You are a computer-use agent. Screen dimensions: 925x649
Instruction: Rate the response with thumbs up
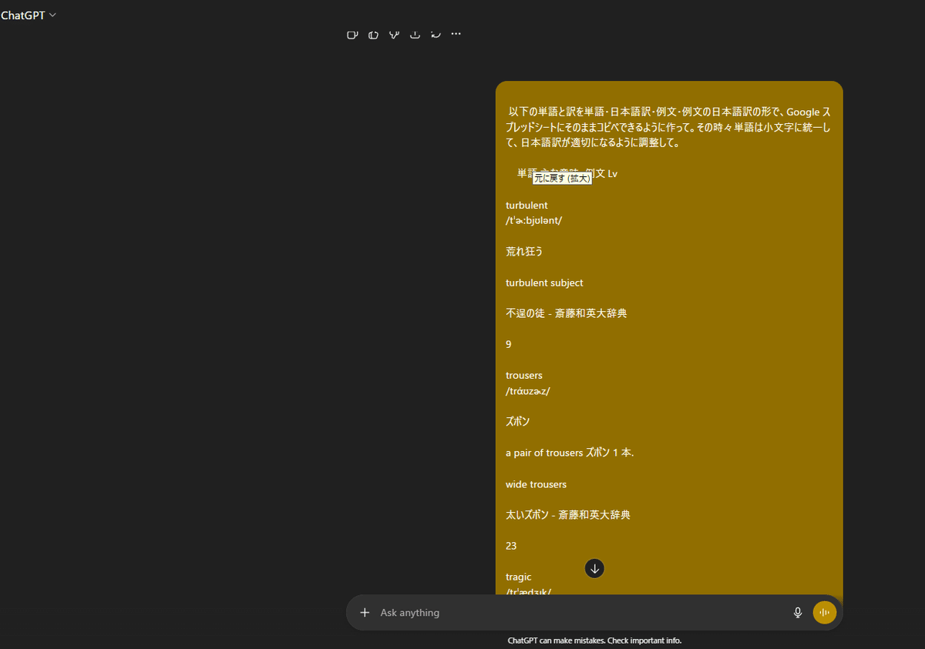[x=373, y=34]
